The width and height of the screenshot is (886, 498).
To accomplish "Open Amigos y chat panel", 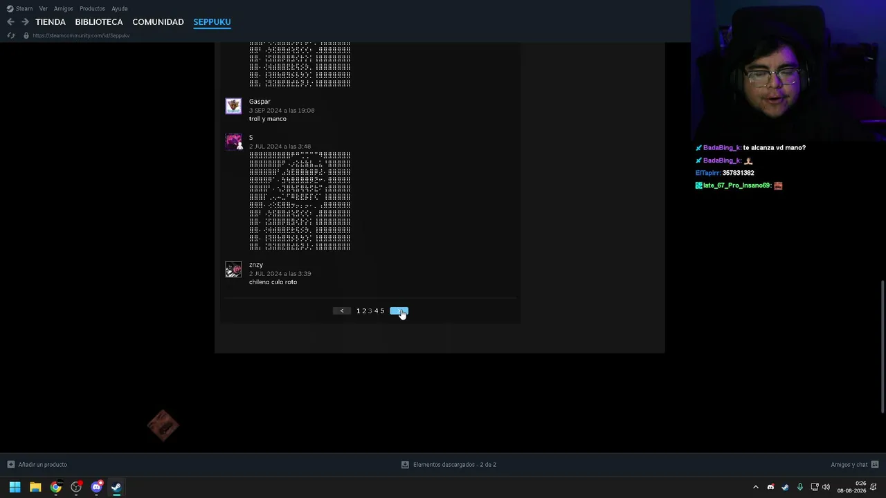I will click(849, 465).
